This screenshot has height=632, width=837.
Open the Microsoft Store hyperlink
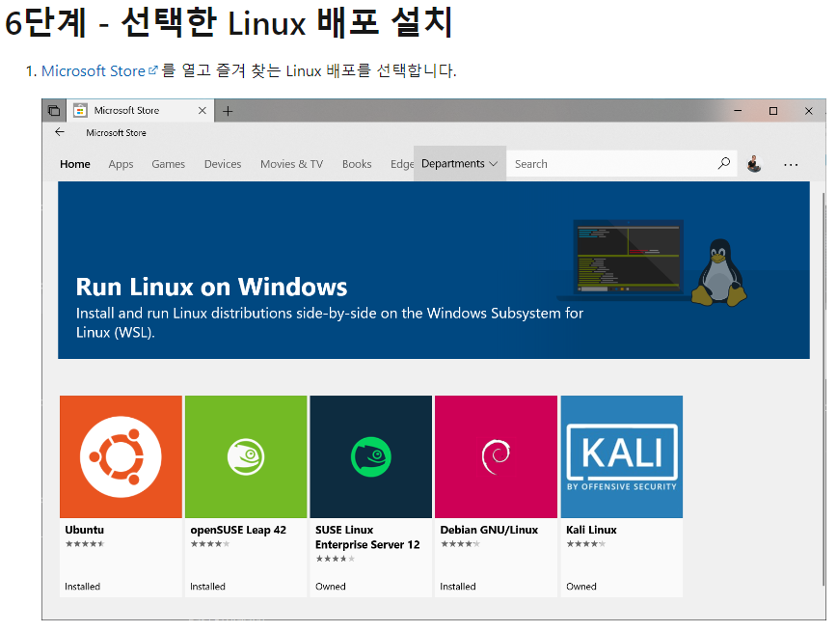click(x=99, y=71)
